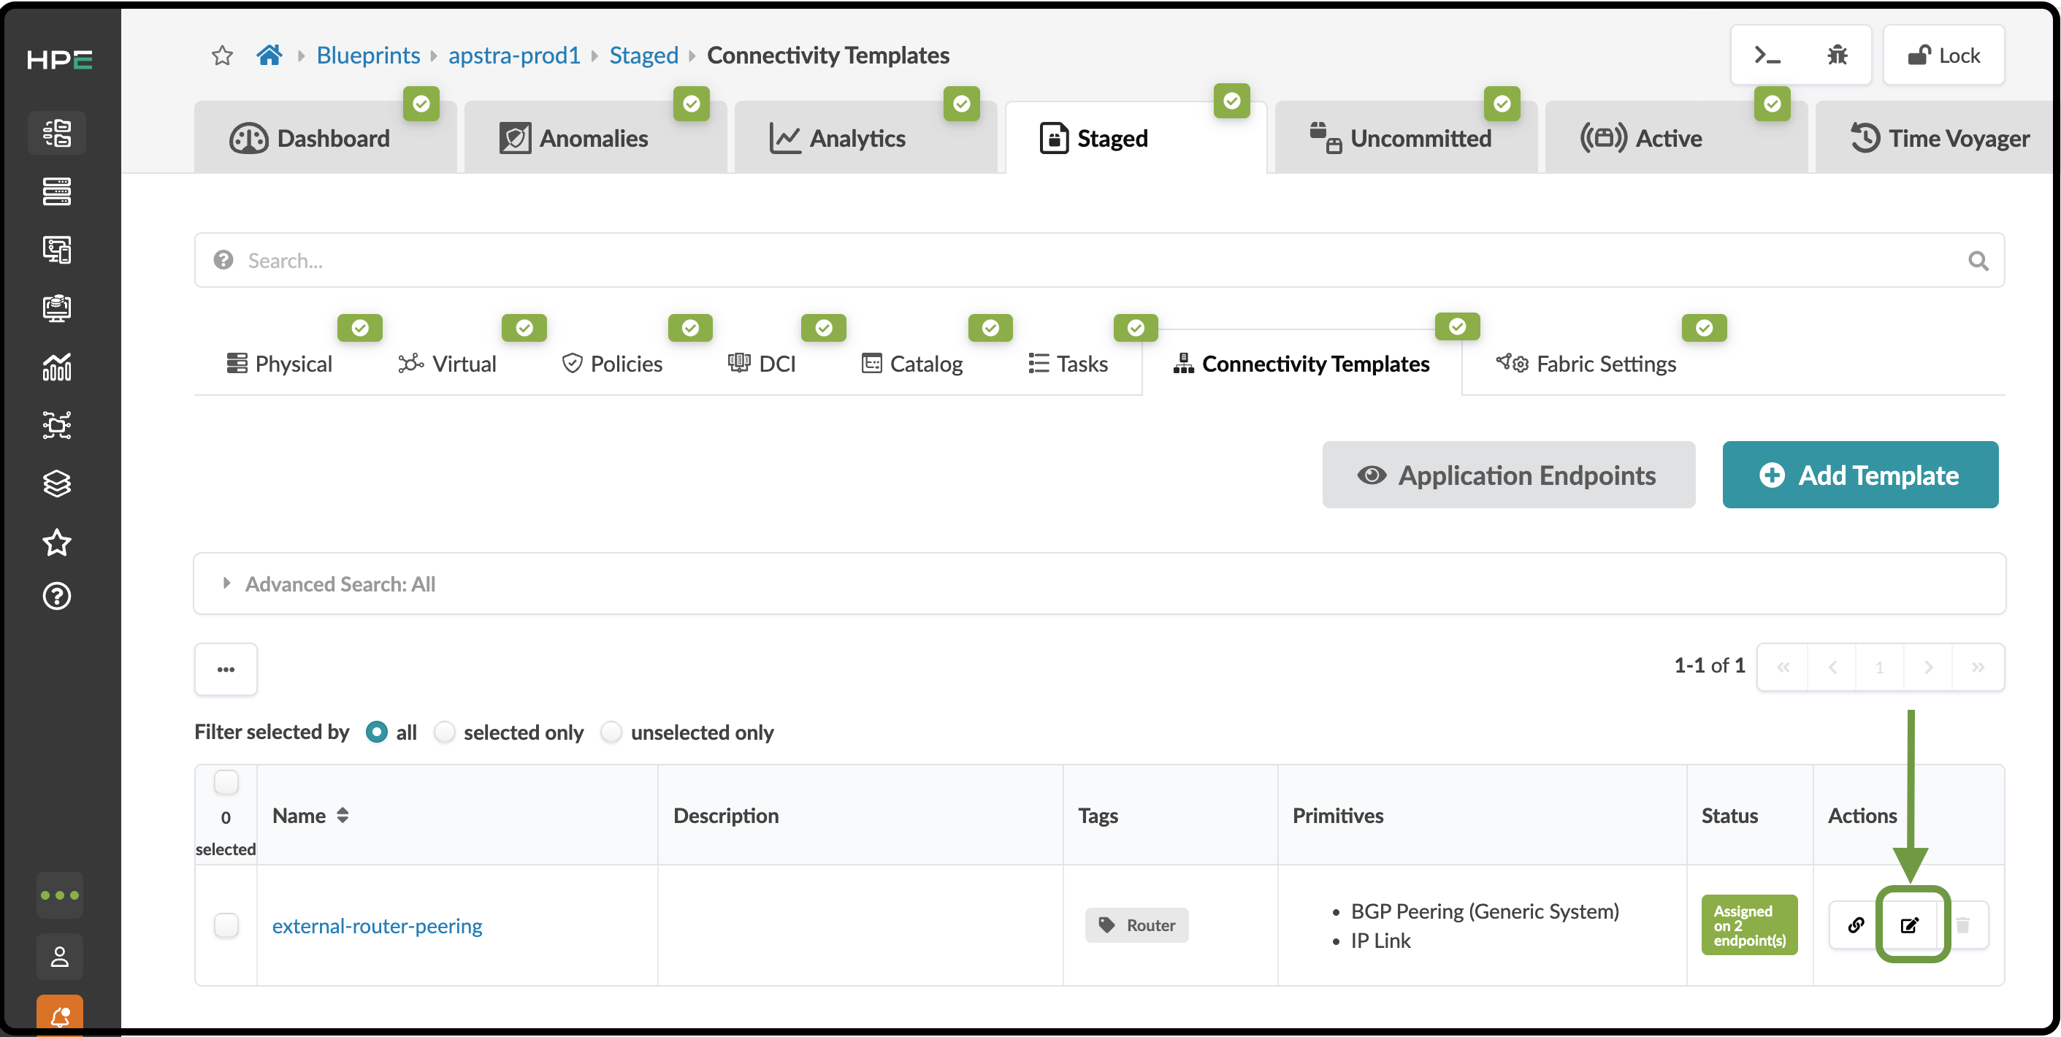The width and height of the screenshot is (2061, 1037).
Task: Click into the Search input field
Action: pyautogui.click(x=1099, y=260)
